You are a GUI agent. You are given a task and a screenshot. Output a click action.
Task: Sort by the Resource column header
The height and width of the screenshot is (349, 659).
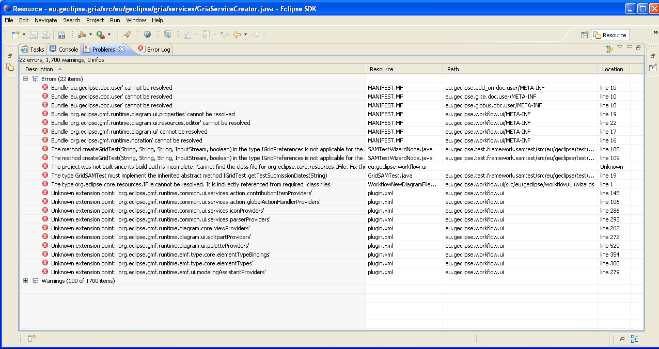[x=404, y=69]
